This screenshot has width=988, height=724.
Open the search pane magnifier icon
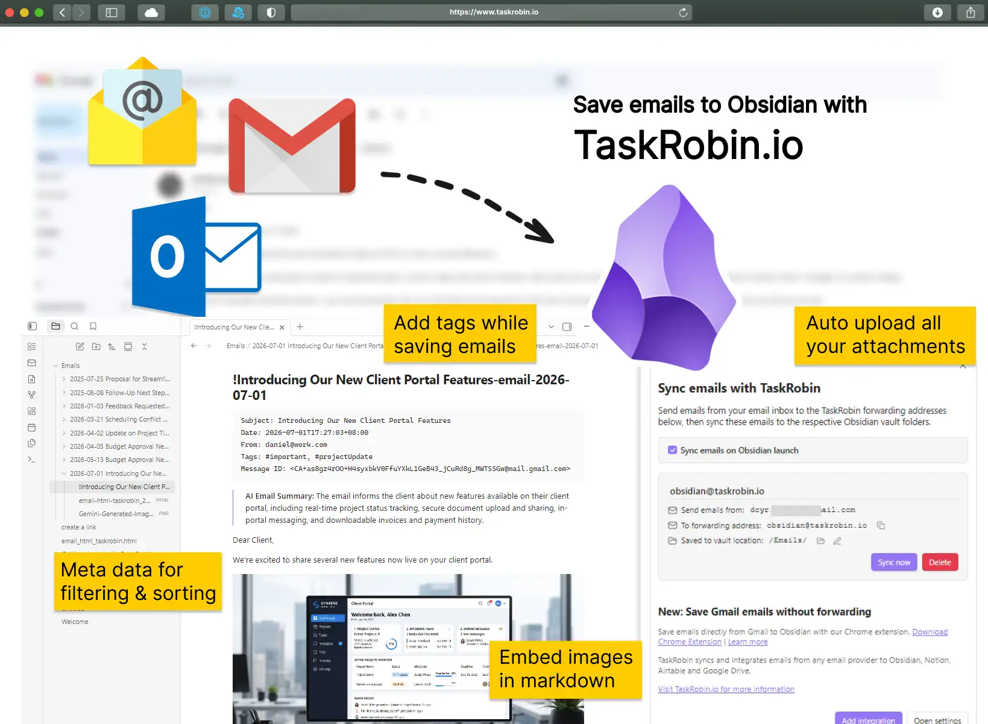click(x=75, y=326)
